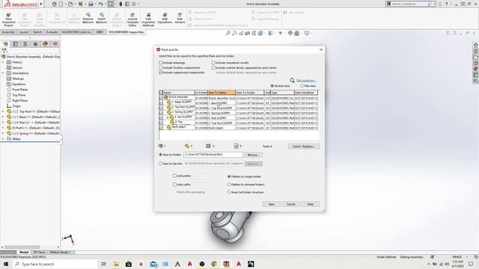Click Select Balloons tool
Viewport: 479px width, 269px height.
pyautogui.click(x=102, y=18)
